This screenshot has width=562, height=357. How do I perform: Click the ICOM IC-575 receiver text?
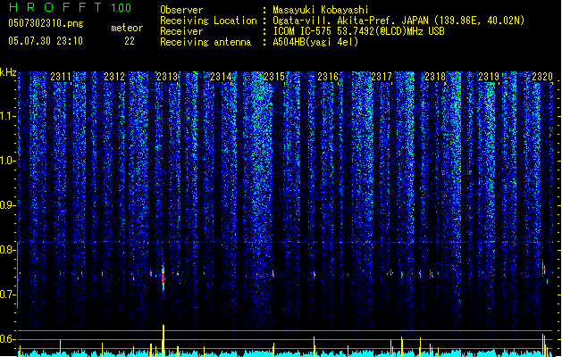358,31
